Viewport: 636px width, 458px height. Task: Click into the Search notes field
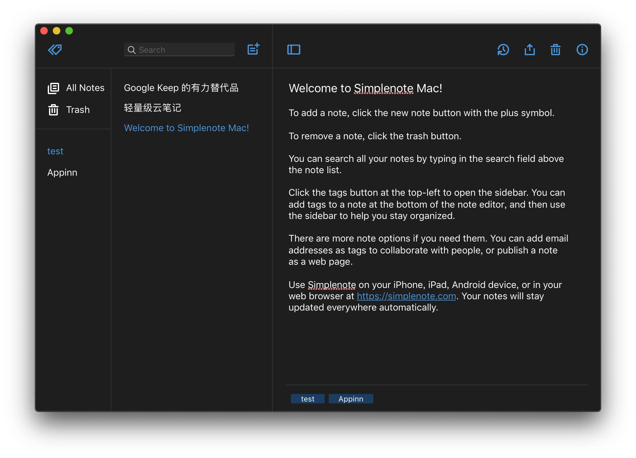(x=179, y=50)
